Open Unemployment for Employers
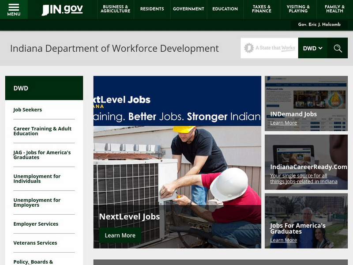353x265 pixels. (37, 203)
